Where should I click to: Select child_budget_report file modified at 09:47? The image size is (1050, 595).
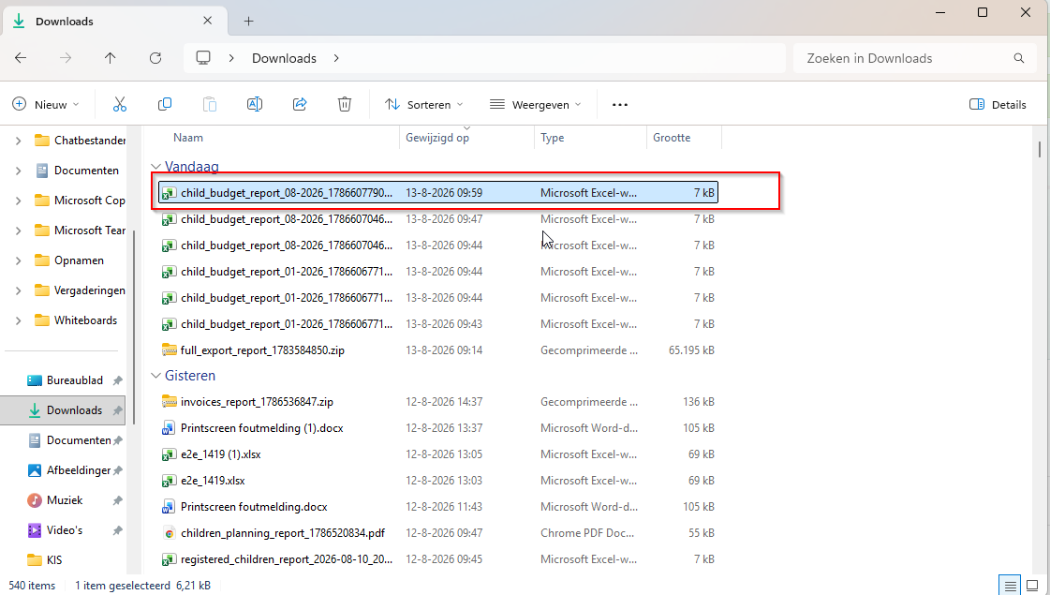click(438, 219)
